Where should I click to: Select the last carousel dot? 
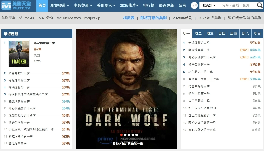click(x=136, y=135)
